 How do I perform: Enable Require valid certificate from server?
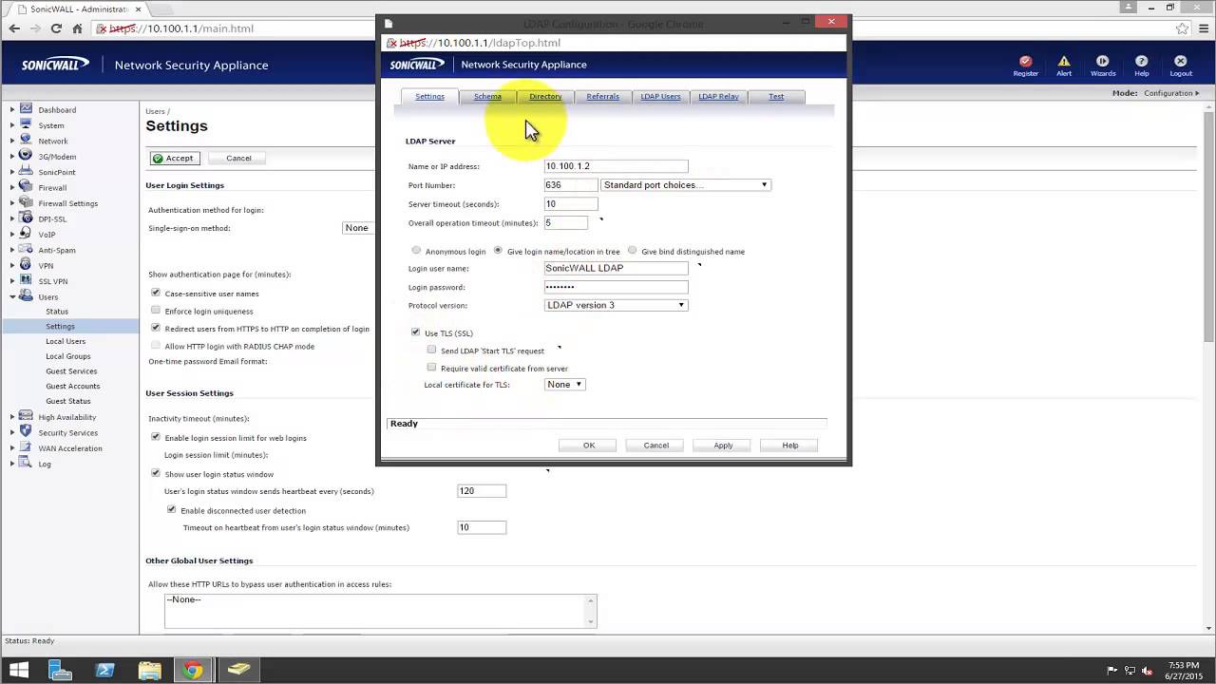pyautogui.click(x=431, y=367)
